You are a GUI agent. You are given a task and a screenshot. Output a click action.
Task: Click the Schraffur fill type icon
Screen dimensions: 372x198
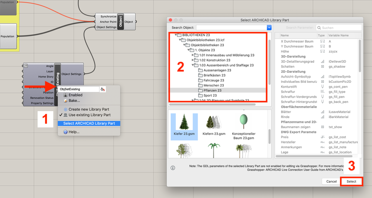click(322, 91)
